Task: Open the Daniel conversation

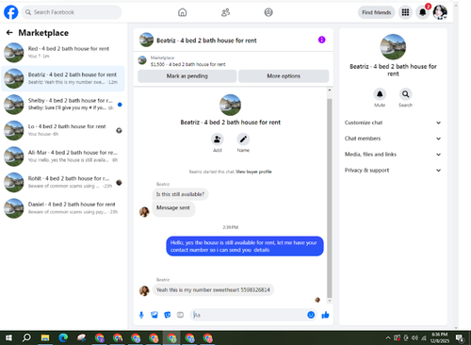Action: tap(63, 208)
